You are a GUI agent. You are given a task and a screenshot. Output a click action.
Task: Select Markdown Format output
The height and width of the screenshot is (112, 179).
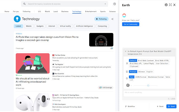[156, 77]
